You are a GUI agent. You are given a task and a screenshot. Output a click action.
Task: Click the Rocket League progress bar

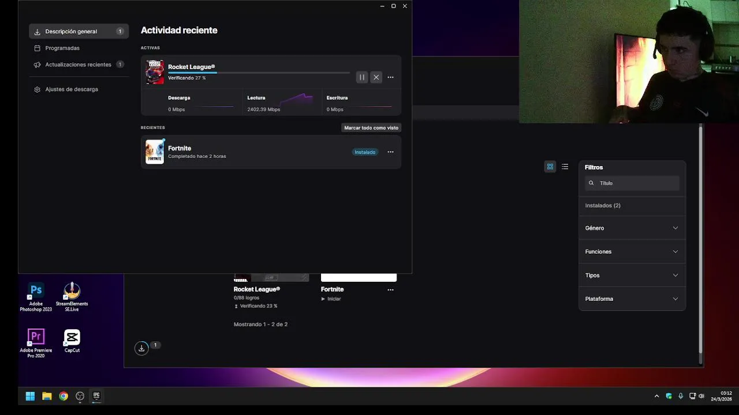tap(259, 73)
